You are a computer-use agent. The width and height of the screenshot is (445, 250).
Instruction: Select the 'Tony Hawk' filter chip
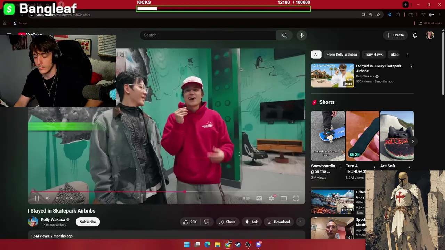(x=374, y=54)
